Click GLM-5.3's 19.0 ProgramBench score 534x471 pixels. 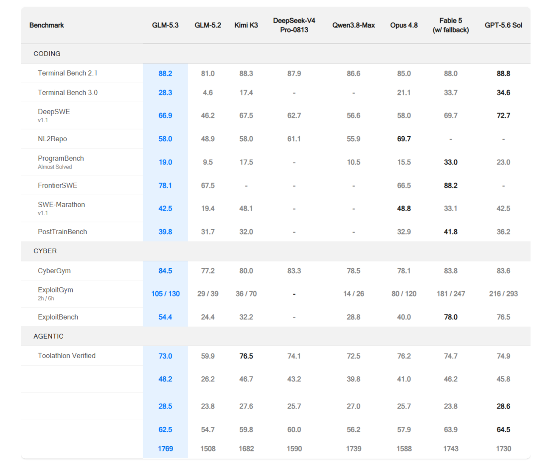[165, 162]
